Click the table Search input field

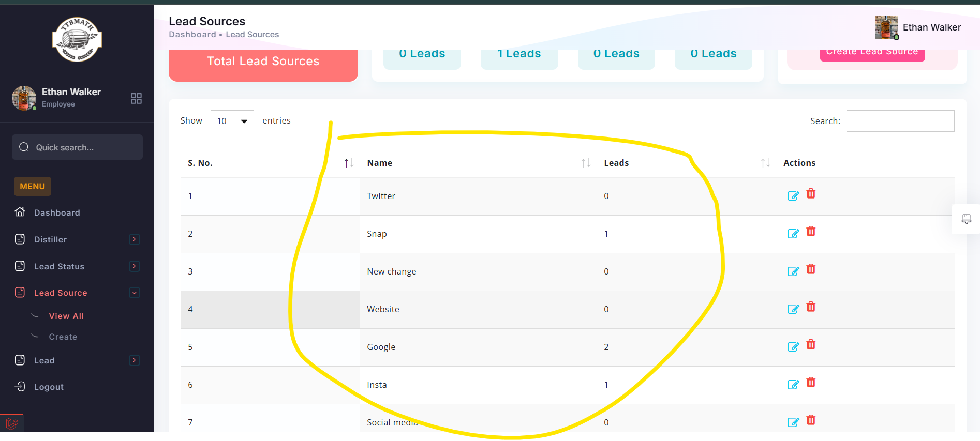900,121
